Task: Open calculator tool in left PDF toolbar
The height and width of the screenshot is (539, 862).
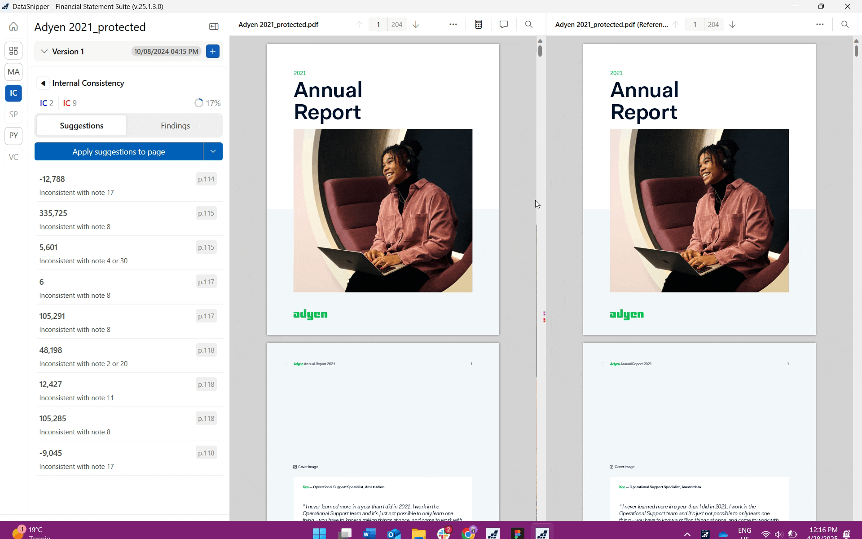Action: (x=479, y=25)
